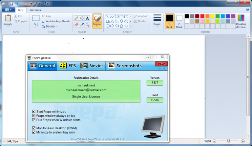Click Yeniden boyutlandır resize tool
This screenshot has height=146, width=252.
coord(56,21)
